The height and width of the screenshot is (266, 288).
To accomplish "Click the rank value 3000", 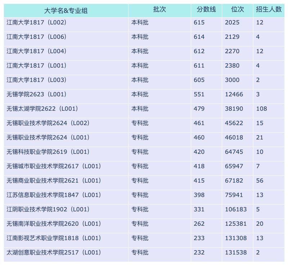I will [232, 80].
